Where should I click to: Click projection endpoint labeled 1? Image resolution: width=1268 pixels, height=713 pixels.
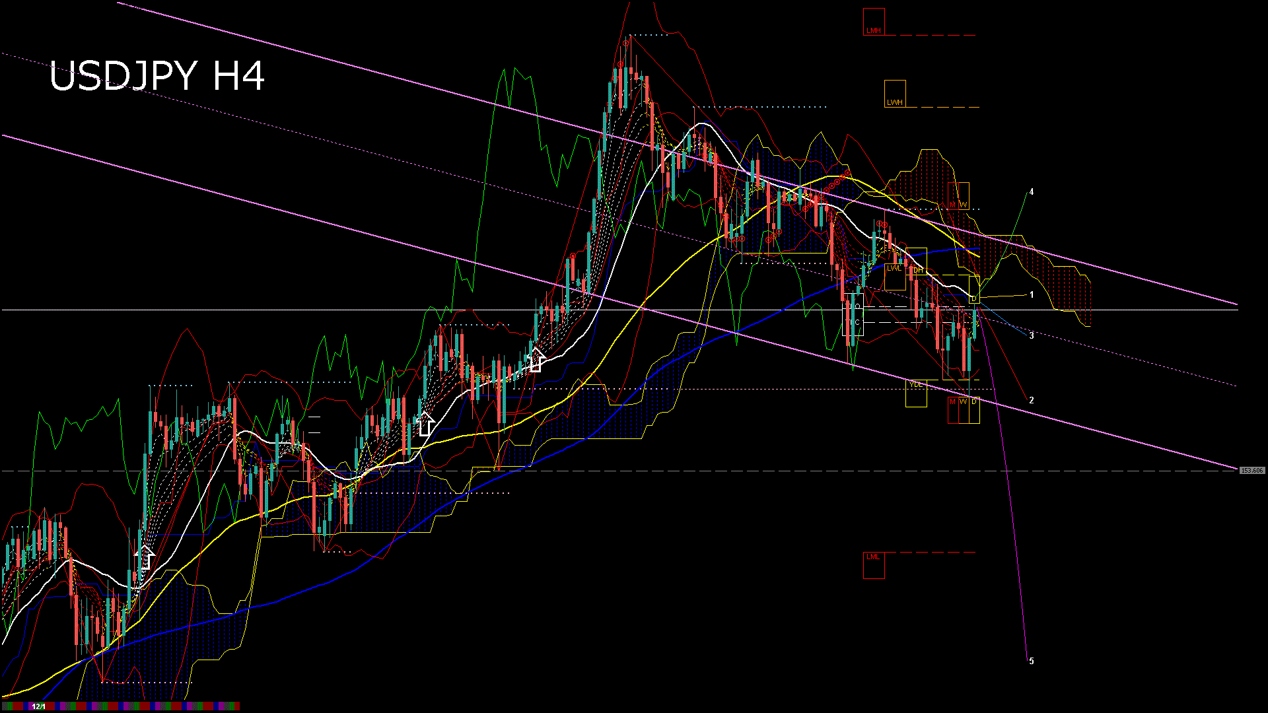[x=1032, y=294]
